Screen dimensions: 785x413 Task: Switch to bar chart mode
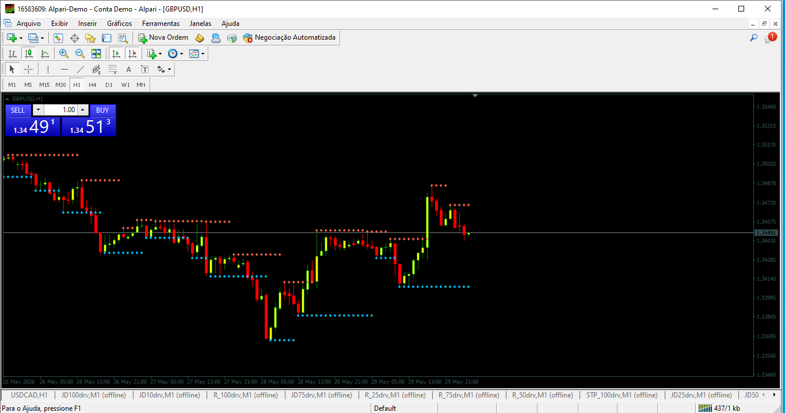[x=12, y=53]
